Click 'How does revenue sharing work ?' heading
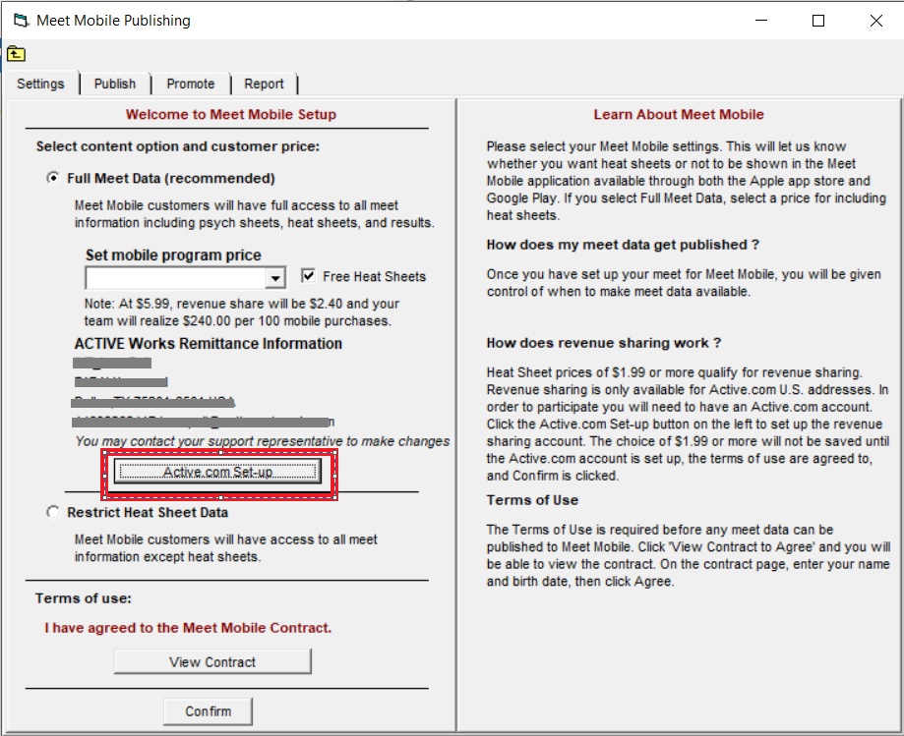The height and width of the screenshot is (736, 904). (604, 343)
